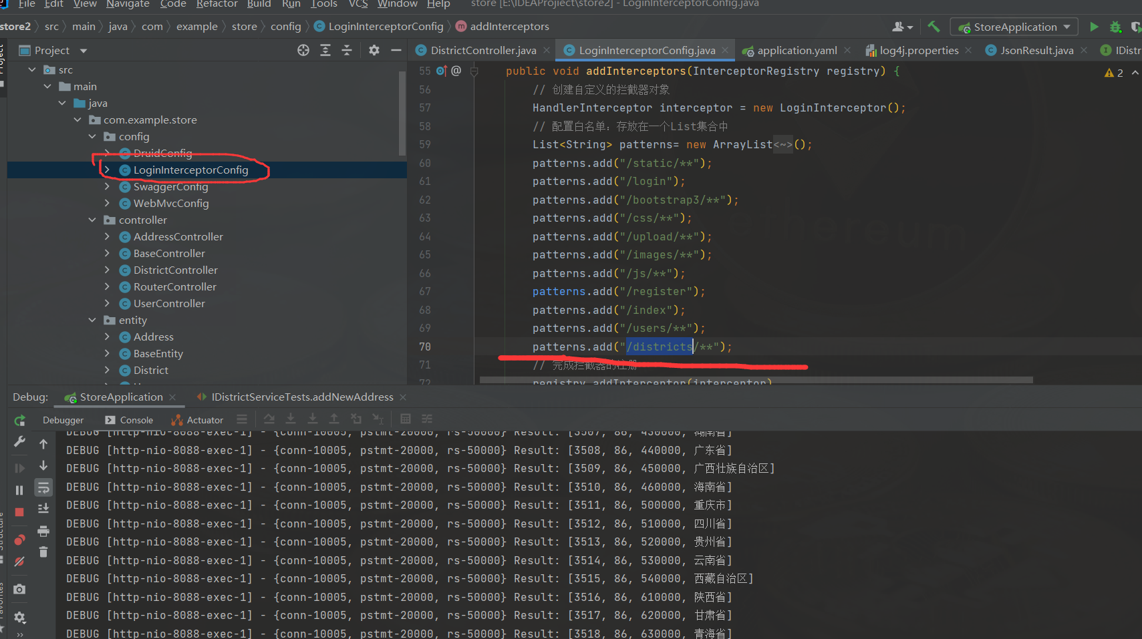
Task: Select BaseEntity in project tree
Action: coord(158,353)
